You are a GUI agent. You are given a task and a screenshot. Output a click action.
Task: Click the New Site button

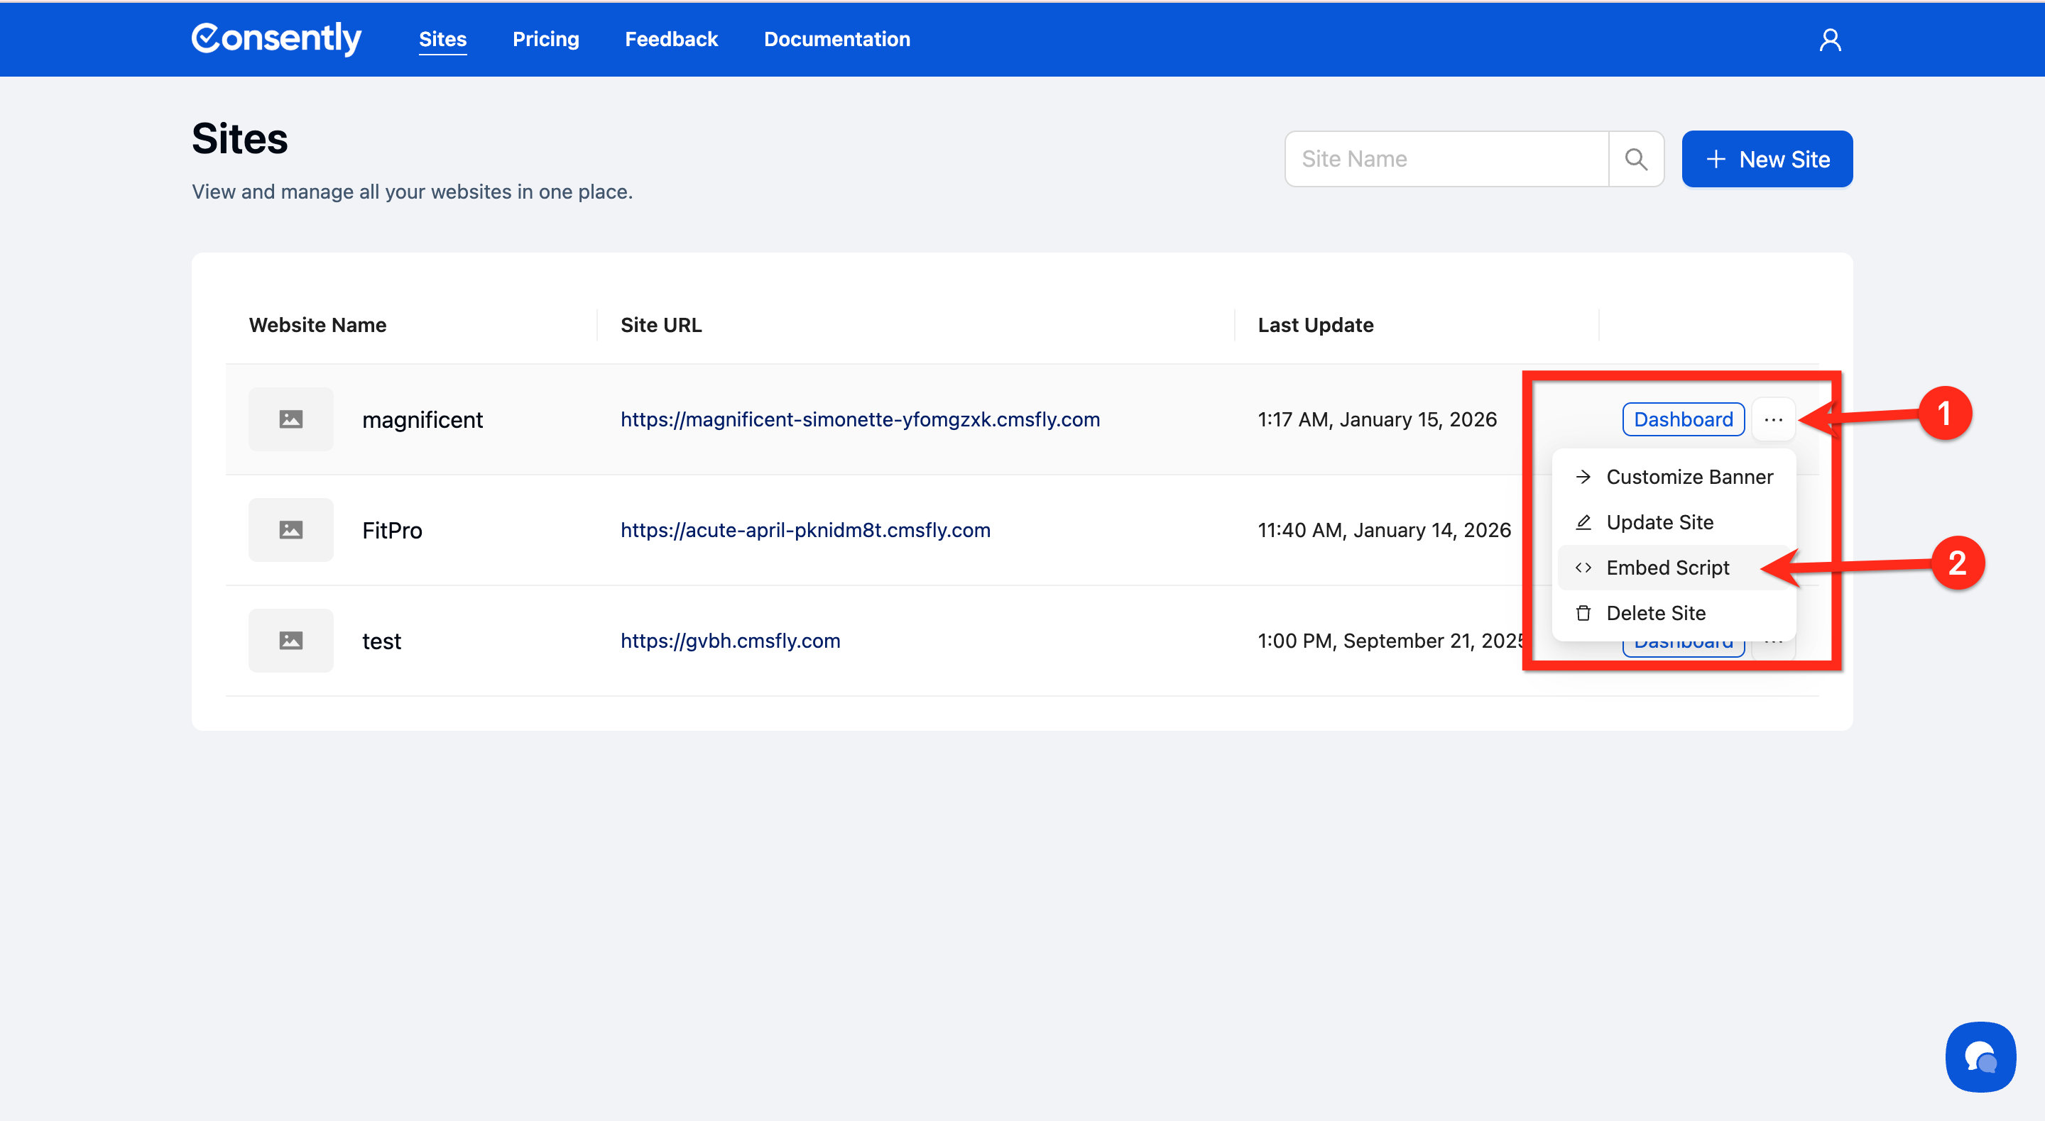[x=1767, y=159]
